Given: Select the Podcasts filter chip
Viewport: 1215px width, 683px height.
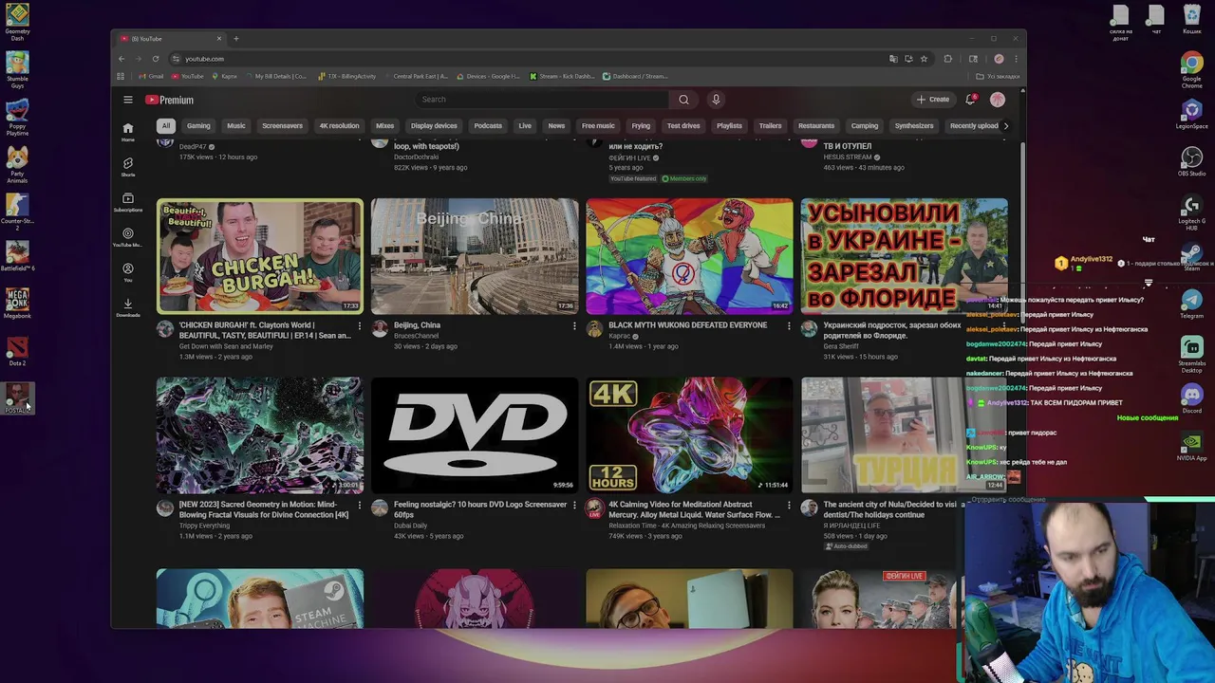Looking at the screenshot, I should [488, 125].
